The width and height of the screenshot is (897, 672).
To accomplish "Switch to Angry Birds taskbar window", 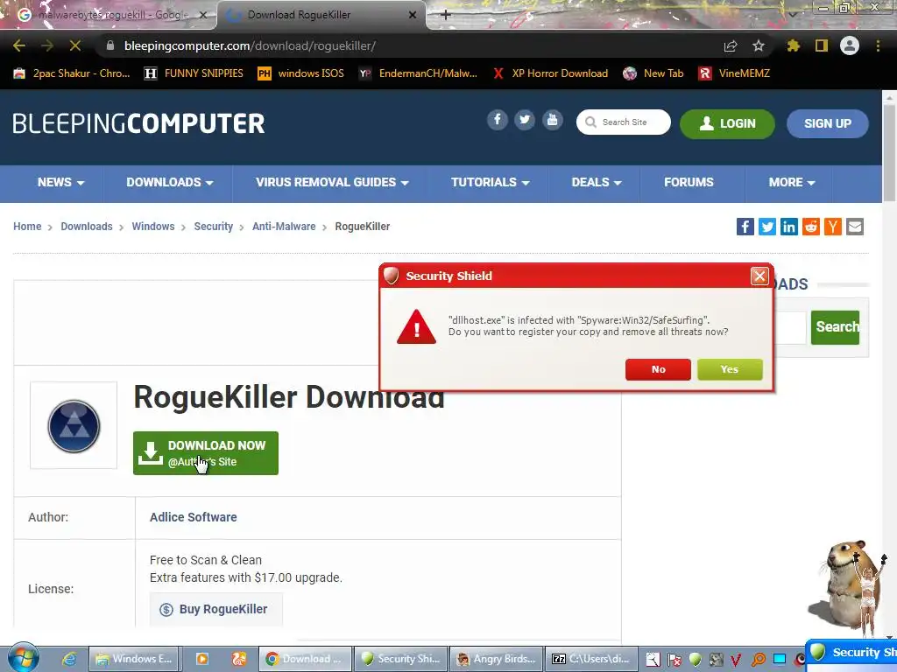I will (x=497, y=659).
